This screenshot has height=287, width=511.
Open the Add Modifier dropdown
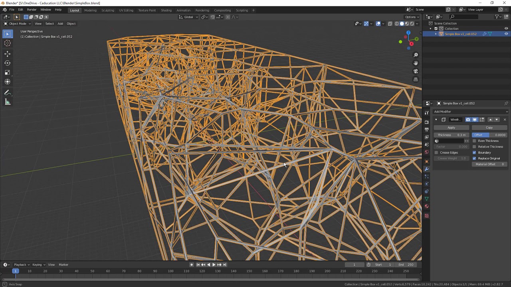click(471, 112)
